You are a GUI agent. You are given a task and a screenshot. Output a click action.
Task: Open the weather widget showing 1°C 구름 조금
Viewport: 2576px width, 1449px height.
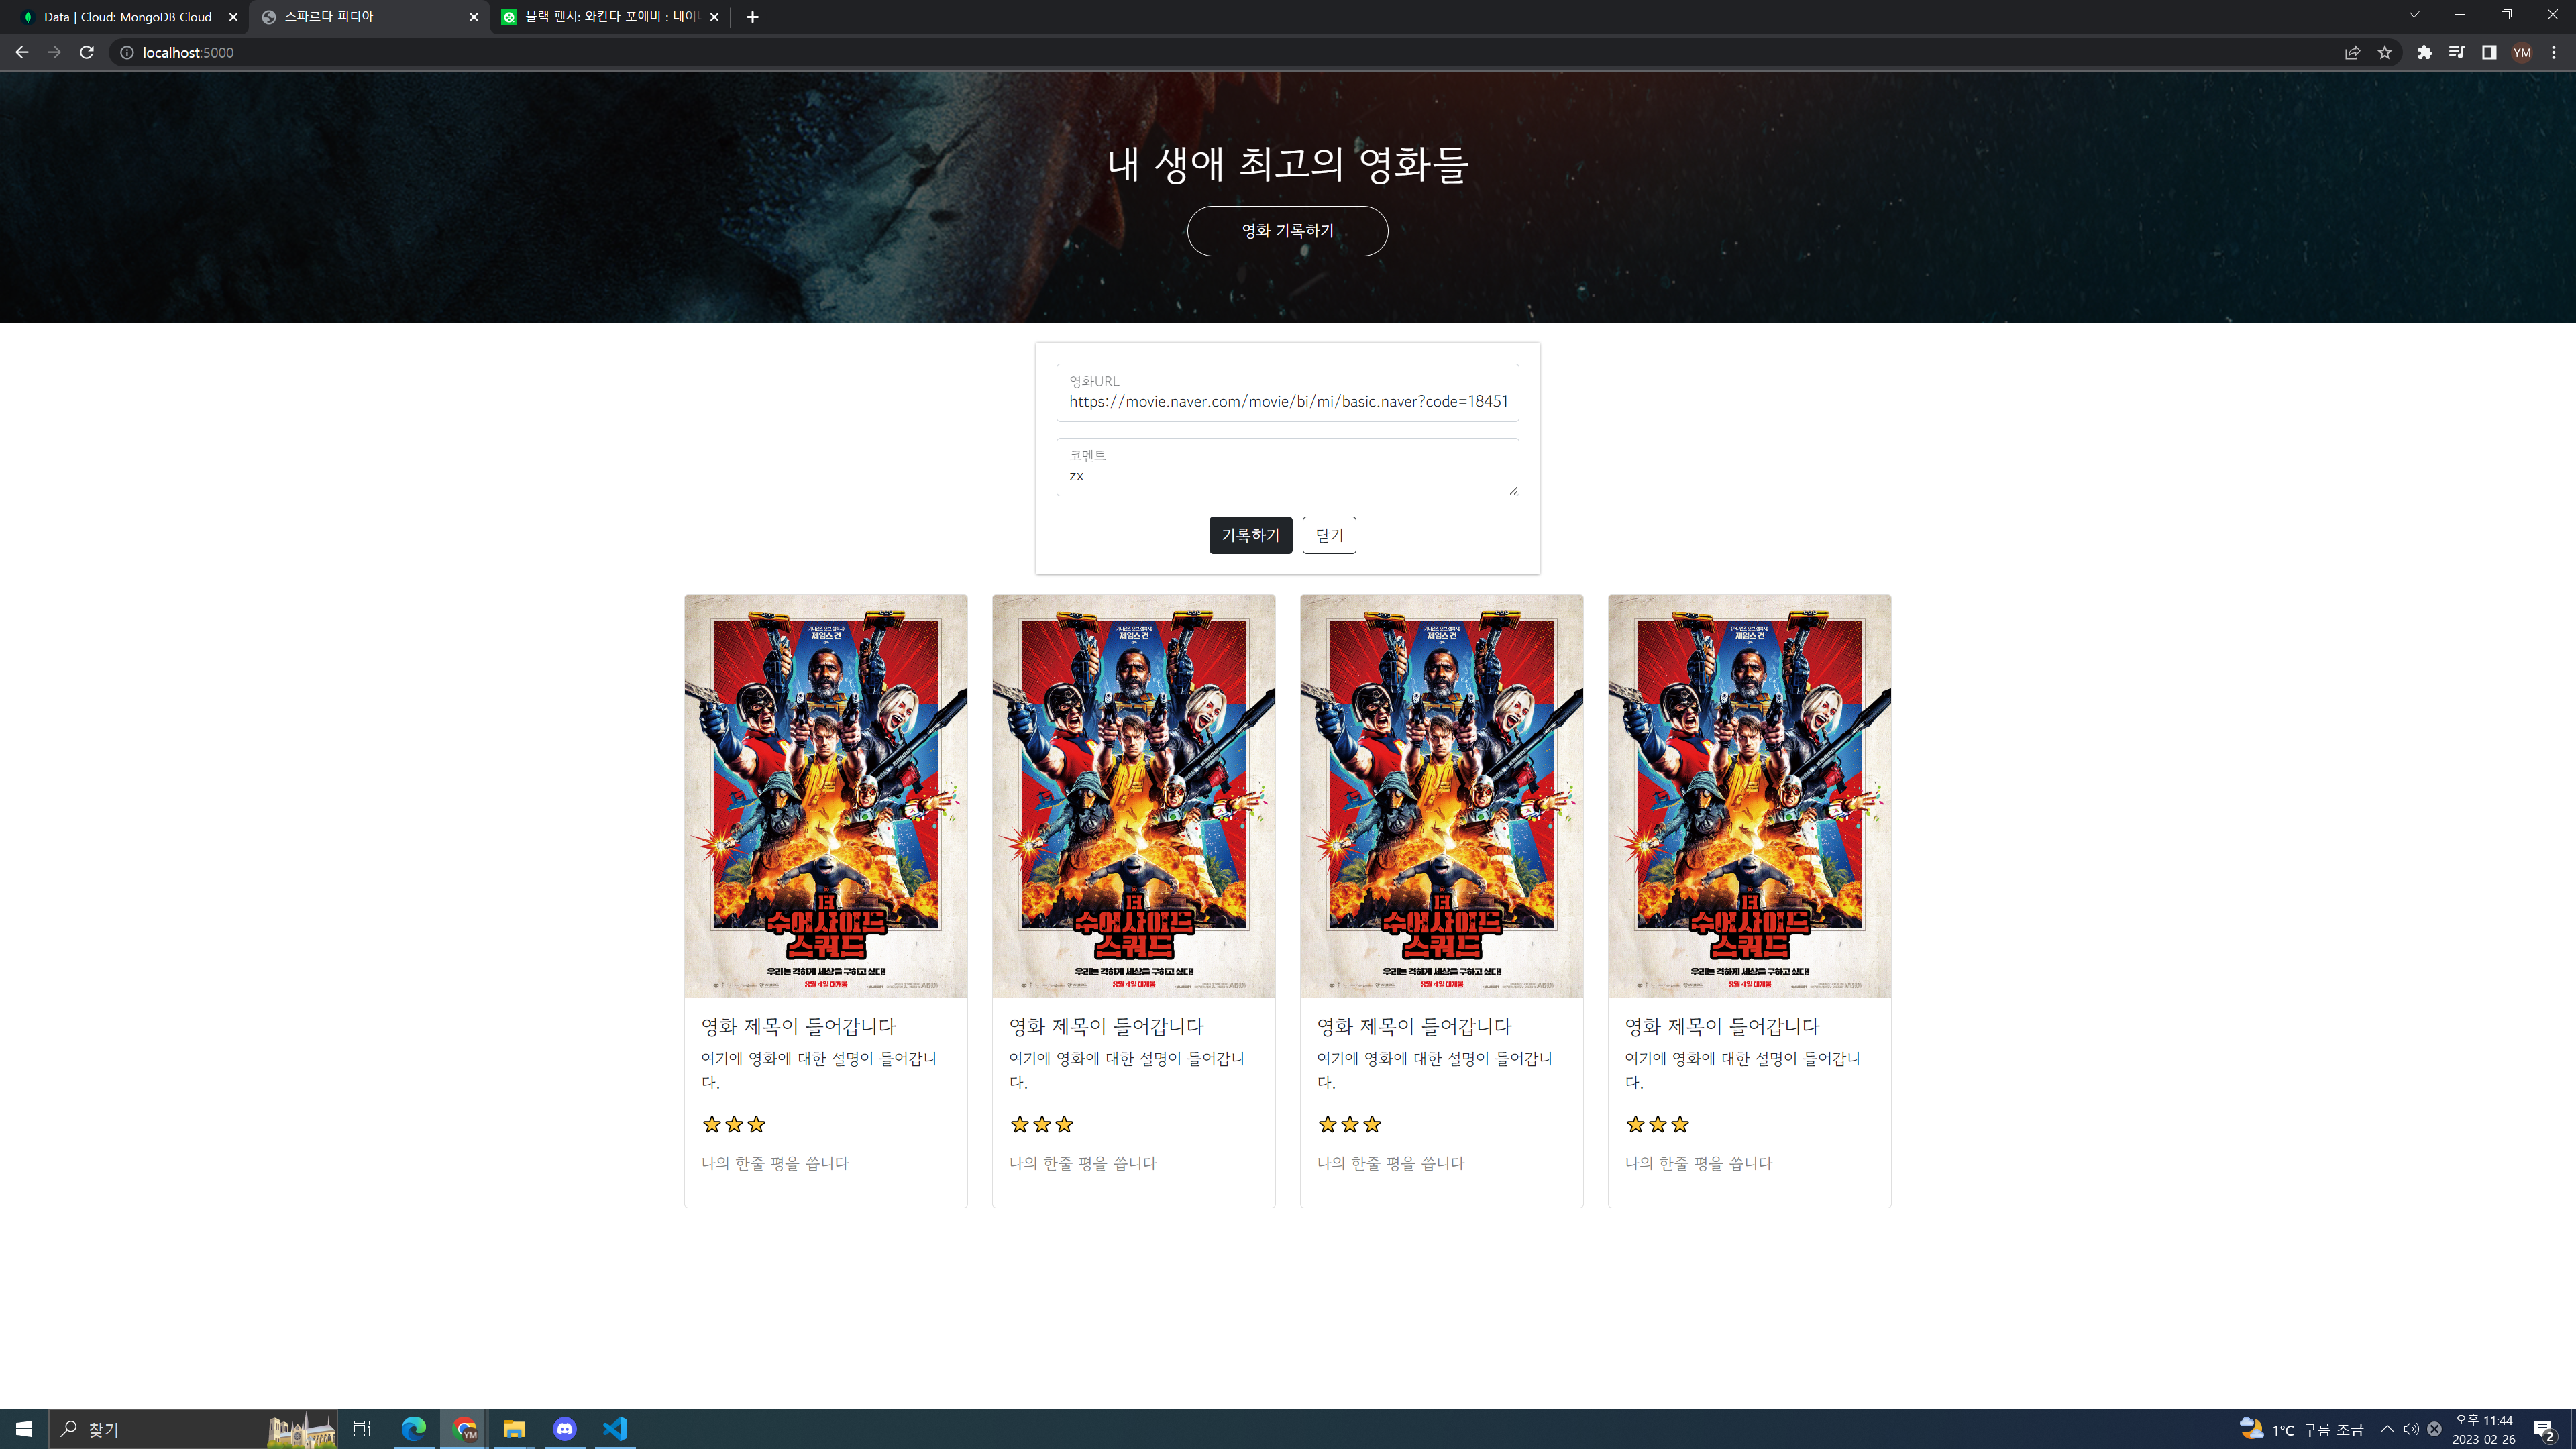pyautogui.click(x=2301, y=1429)
